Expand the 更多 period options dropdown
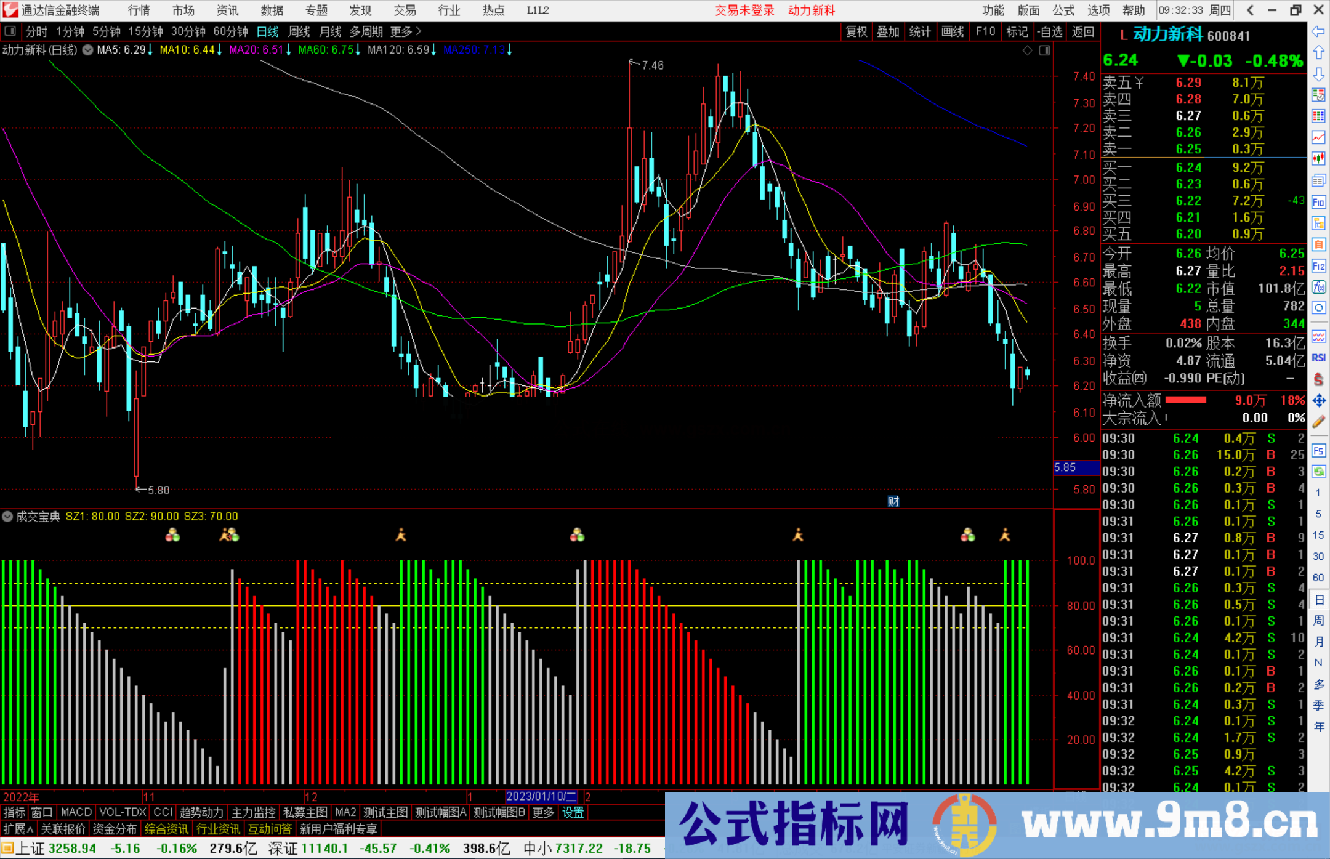 400,31
